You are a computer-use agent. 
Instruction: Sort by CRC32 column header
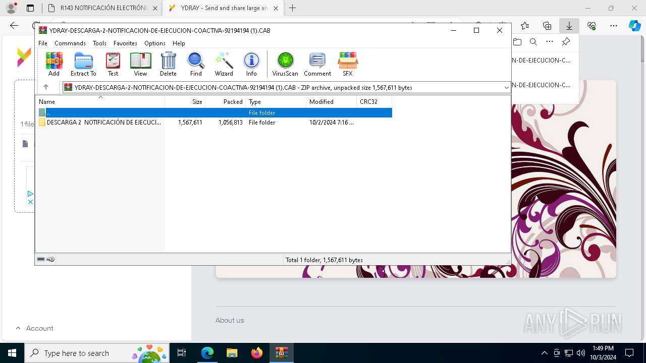[x=374, y=102]
